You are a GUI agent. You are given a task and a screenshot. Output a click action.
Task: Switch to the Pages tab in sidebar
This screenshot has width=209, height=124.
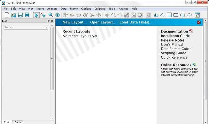[18, 122]
